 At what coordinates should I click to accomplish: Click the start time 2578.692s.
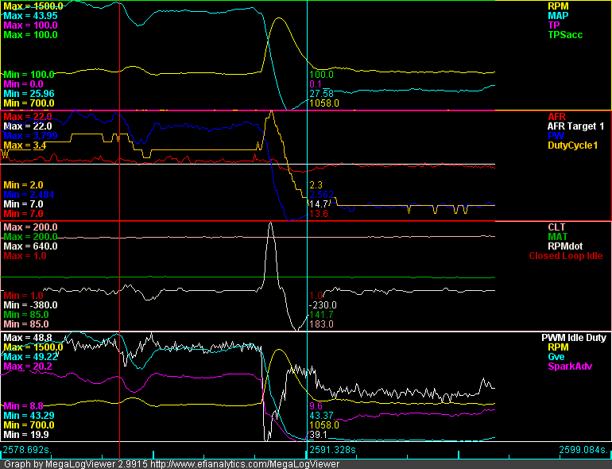[x=27, y=449]
